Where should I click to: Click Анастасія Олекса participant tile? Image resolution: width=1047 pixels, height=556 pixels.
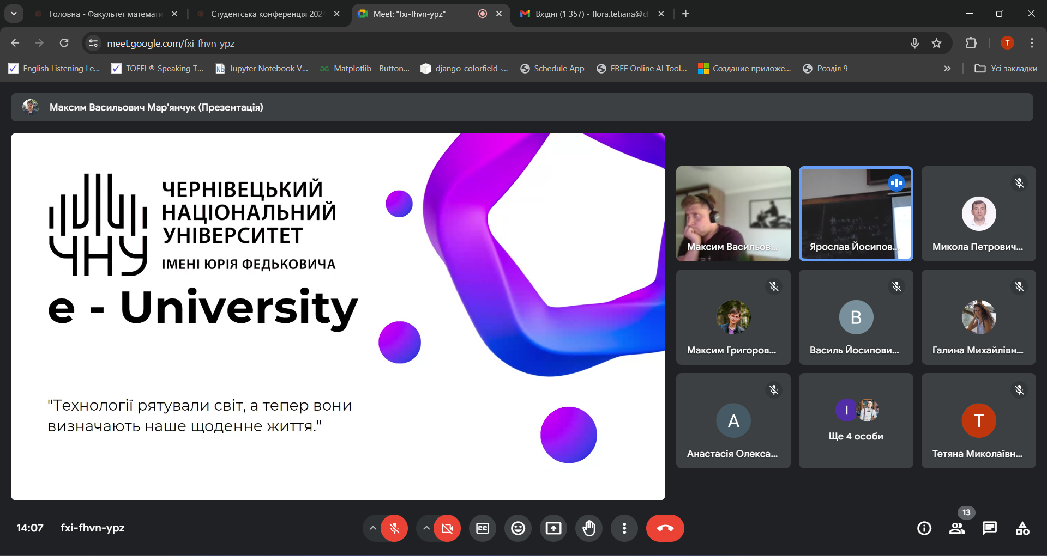tap(733, 420)
